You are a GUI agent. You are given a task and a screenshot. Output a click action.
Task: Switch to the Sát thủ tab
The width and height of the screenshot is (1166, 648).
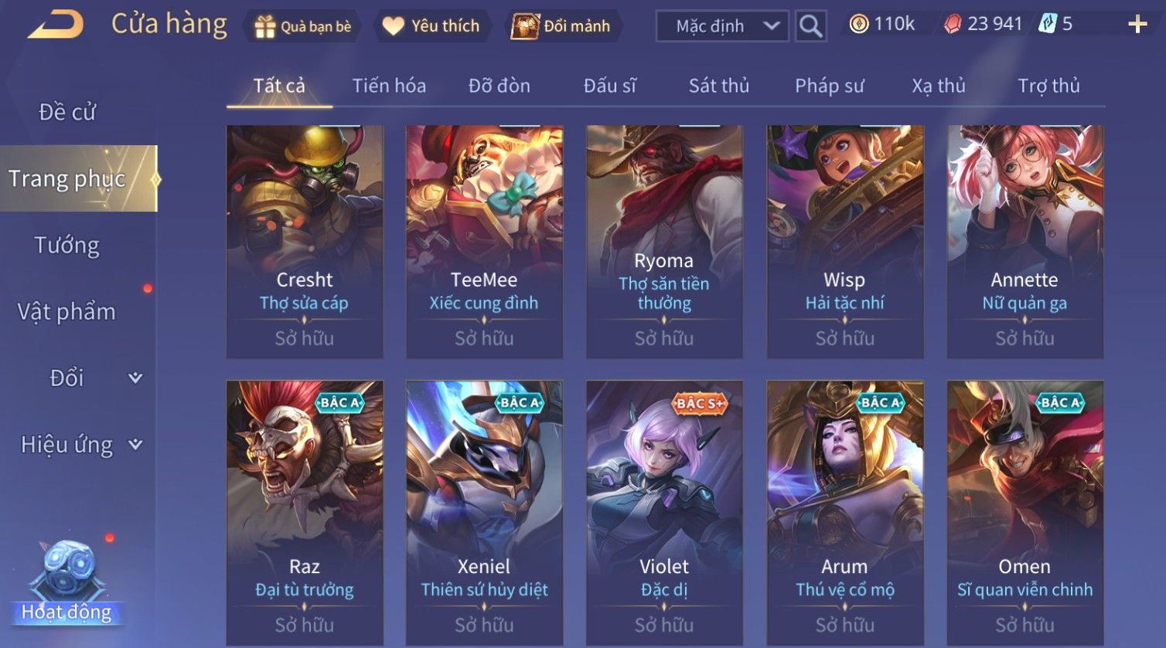pyautogui.click(x=719, y=86)
